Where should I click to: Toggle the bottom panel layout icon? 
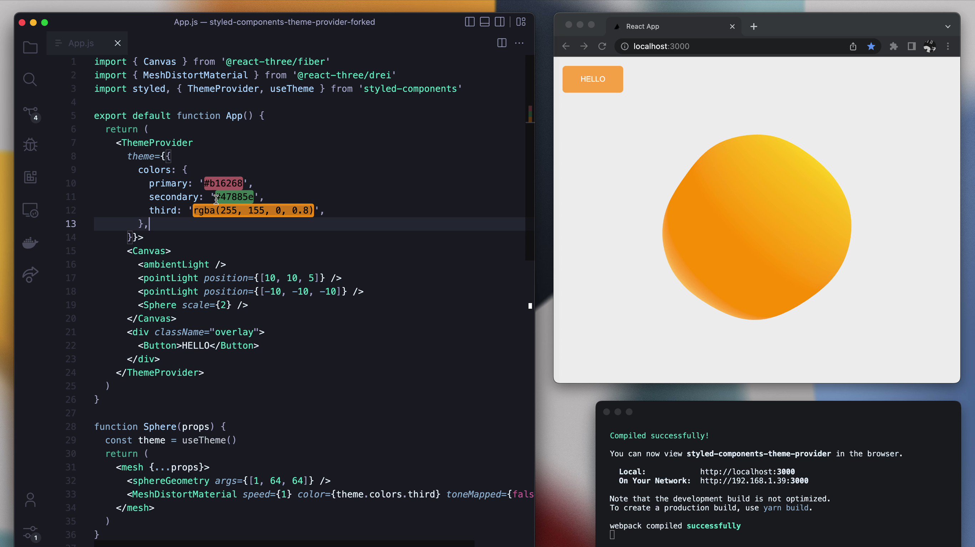(485, 22)
